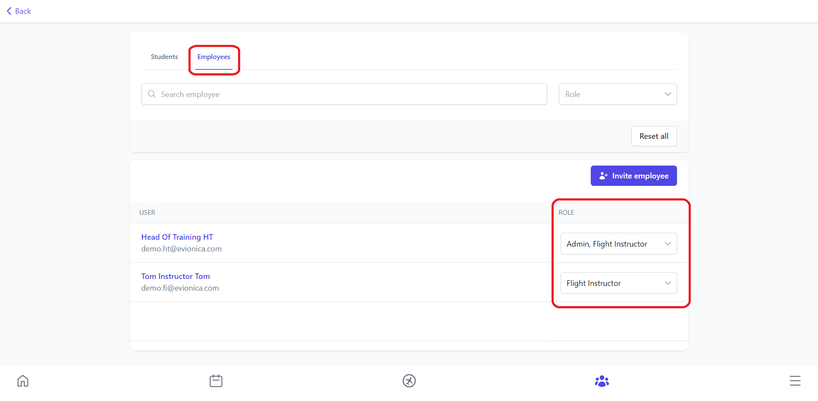Expand the Admin, Flight Instructor role dropdown
Screen dimensions: 818x401
618,244
